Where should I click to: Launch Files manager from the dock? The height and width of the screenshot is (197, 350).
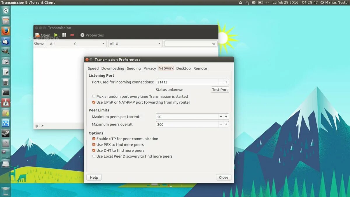pos(6,21)
